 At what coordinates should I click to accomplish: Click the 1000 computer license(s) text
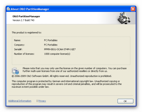(57, 54)
